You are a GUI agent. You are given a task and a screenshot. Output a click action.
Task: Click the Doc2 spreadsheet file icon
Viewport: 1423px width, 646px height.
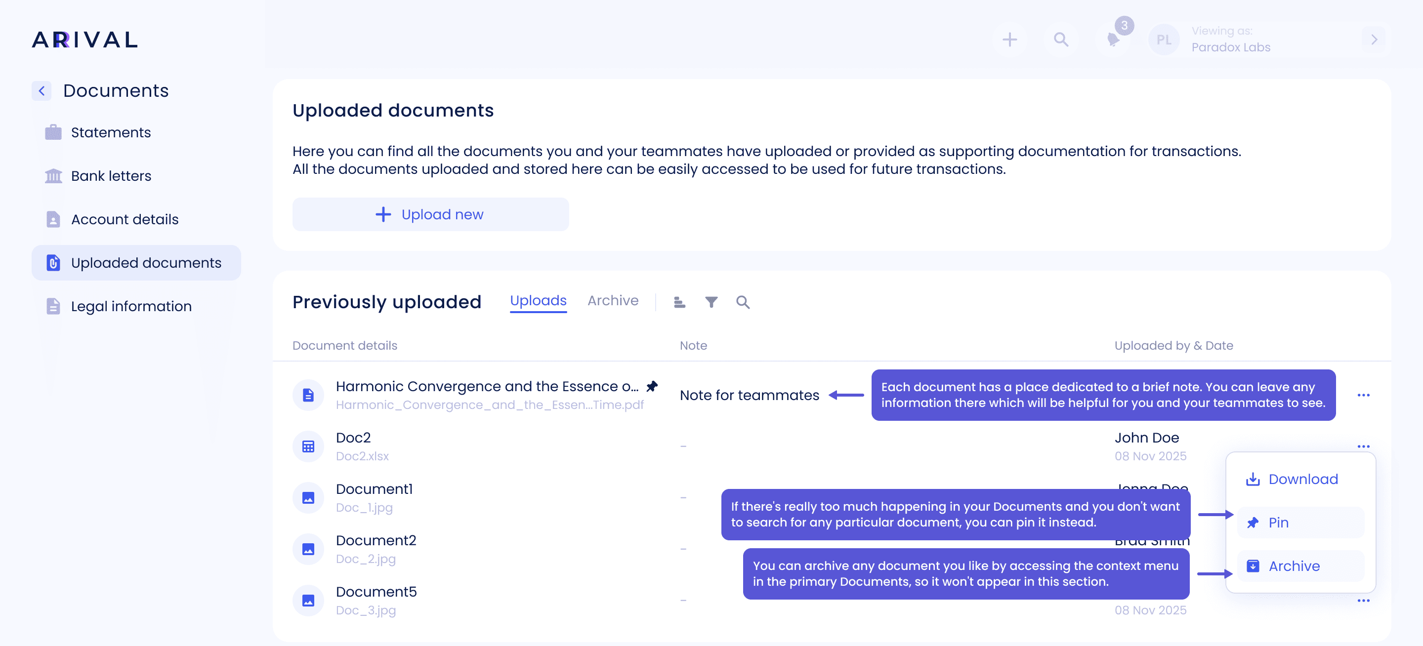pyautogui.click(x=308, y=446)
